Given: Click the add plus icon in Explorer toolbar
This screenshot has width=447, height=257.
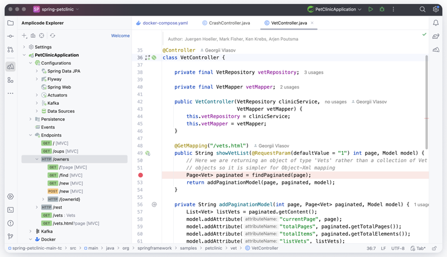Looking at the screenshot, I should click(24, 36).
